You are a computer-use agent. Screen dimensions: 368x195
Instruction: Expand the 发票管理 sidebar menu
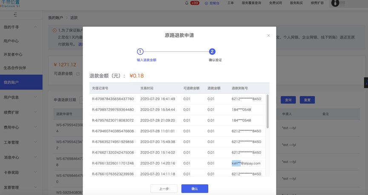35,187
